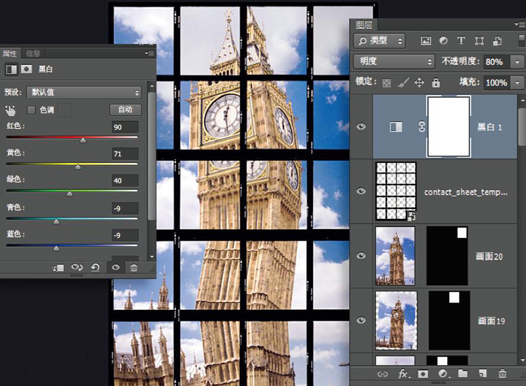Expand the 不透明度 opacity slider arrow
The image size is (526, 386).
coord(517,61)
